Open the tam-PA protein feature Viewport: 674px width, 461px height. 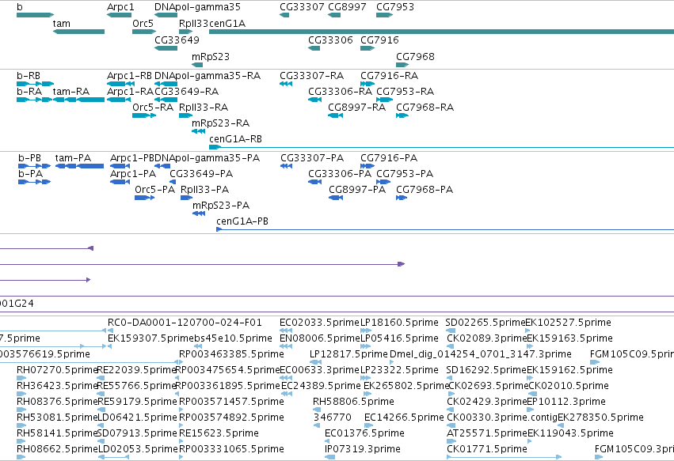(x=79, y=166)
